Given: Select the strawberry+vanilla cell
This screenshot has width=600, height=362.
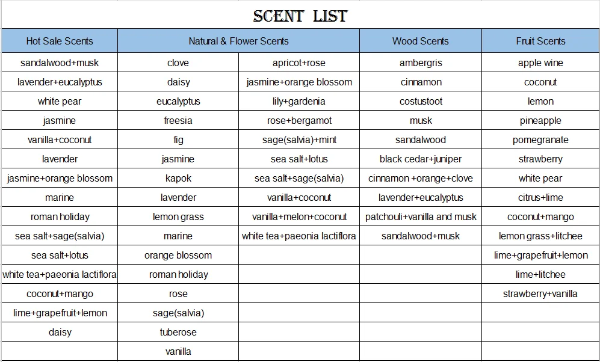Looking at the screenshot, I should (x=540, y=293).
